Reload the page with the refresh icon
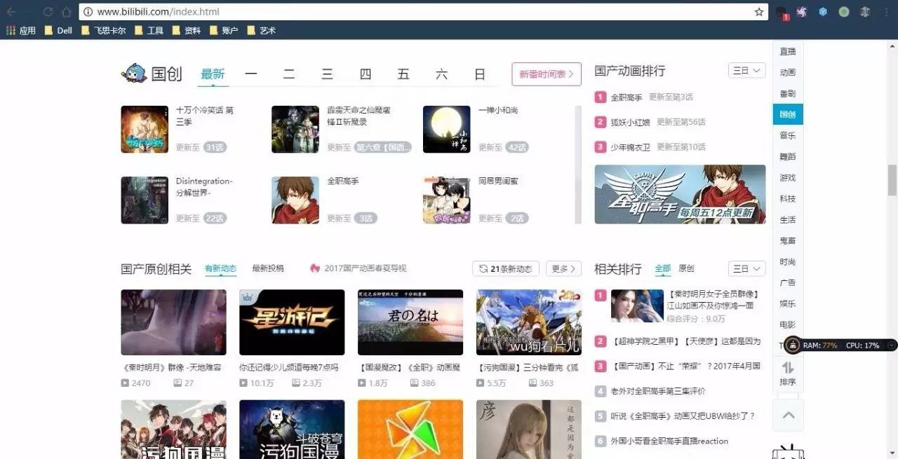The height and width of the screenshot is (459, 898). point(48,12)
